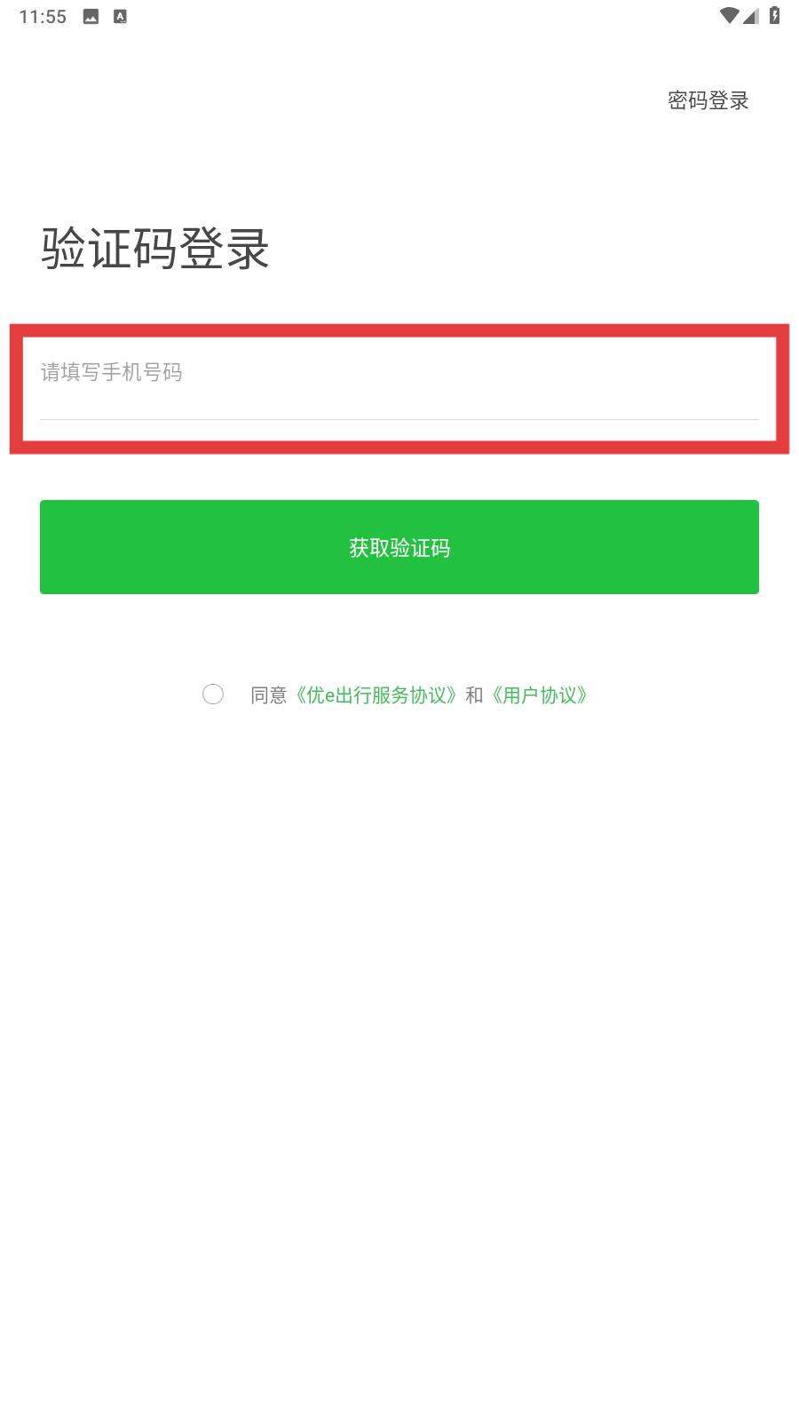Click the green 获取验证码 button
The image size is (799, 1421).
(x=399, y=547)
